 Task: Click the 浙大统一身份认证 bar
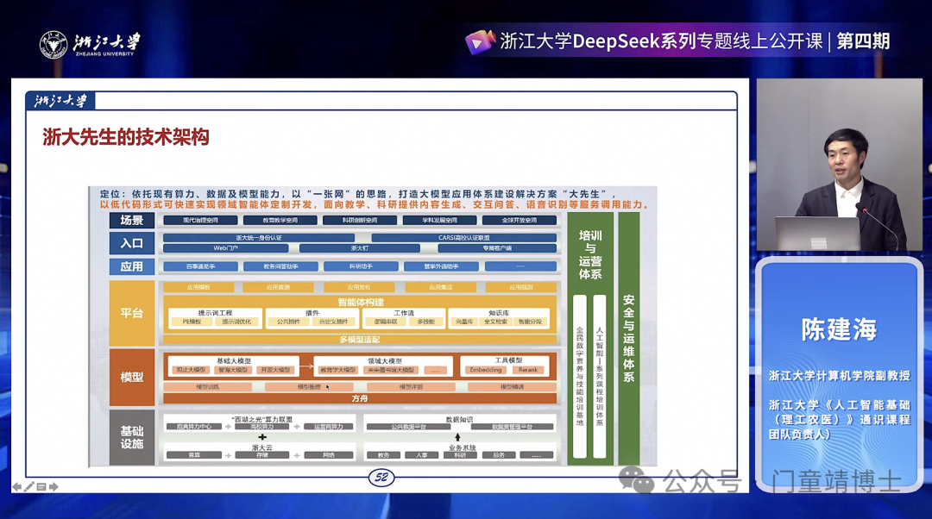pyautogui.click(x=259, y=238)
